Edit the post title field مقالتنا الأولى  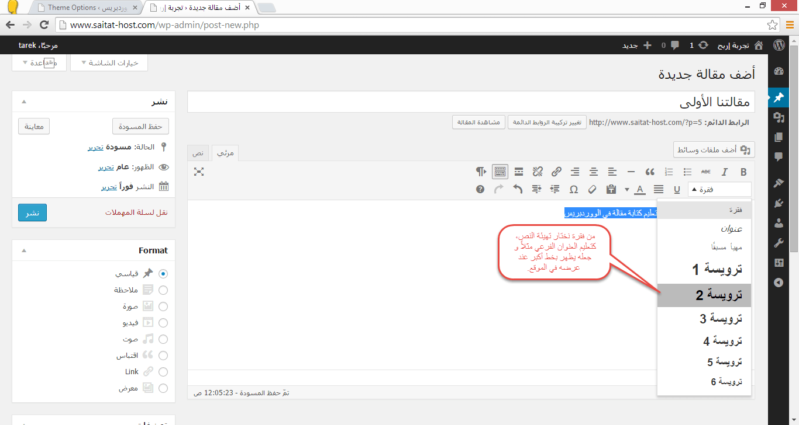(471, 102)
